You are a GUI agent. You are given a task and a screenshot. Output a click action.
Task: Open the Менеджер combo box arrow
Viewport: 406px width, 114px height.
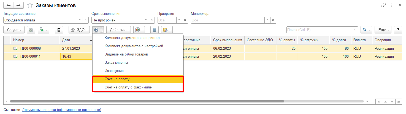(267, 20)
